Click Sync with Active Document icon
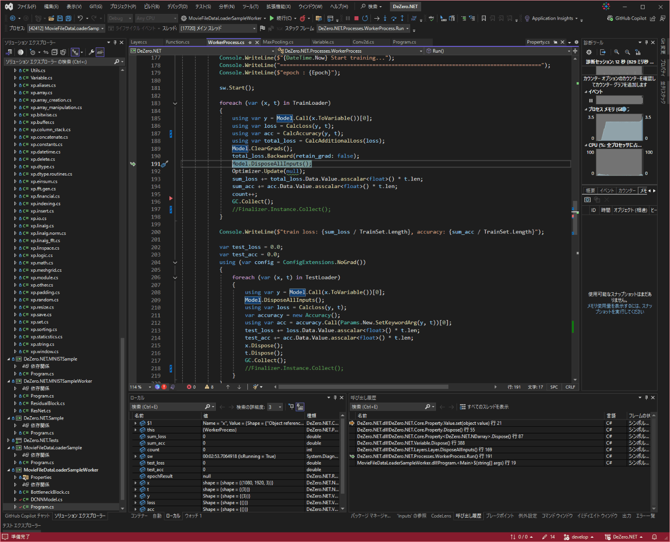The height and width of the screenshot is (542, 670). [x=45, y=52]
